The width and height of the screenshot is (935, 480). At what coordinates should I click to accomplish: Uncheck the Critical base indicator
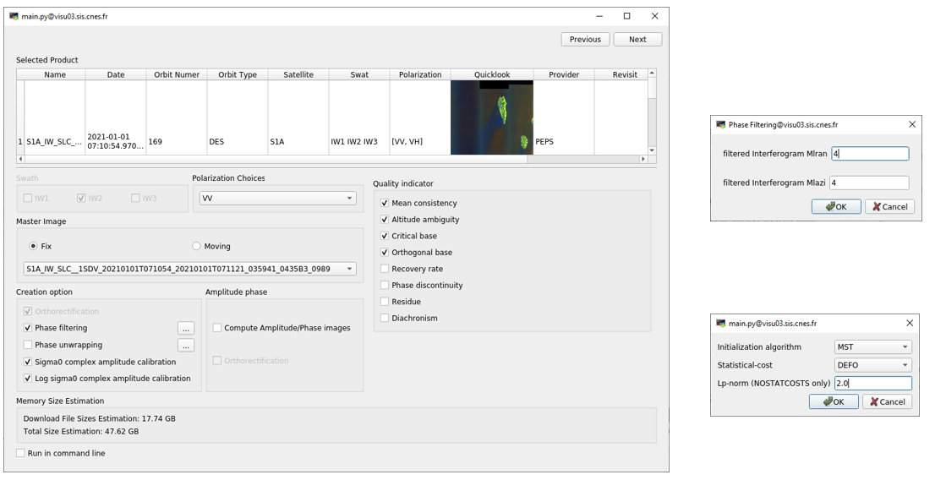coord(385,236)
